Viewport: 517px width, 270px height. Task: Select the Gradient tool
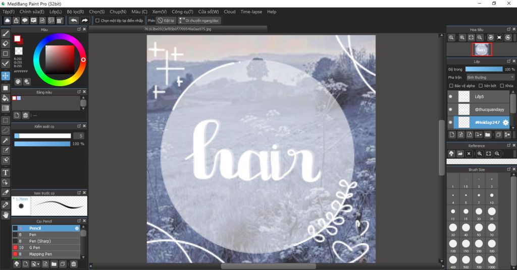[6, 108]
